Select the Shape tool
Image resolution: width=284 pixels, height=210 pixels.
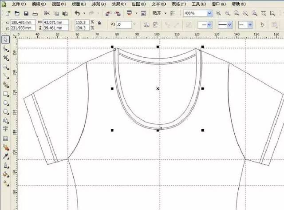[x=6, y=49]
